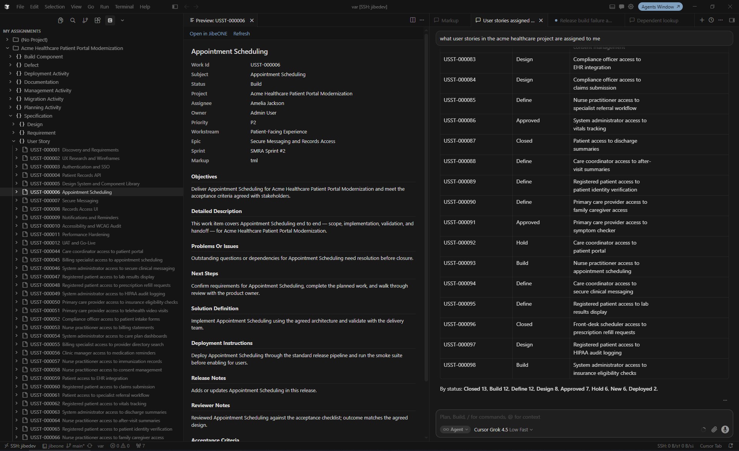Close the Preview: USST-000006 tab

[252, 20]
